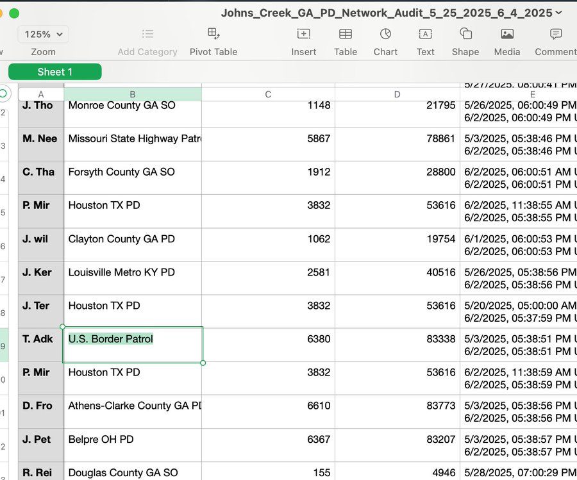Image resolution: width=577 pixels, height=480 pixels.
Task: Click the J. Ker name cell
Action: [x=41, y=278]
